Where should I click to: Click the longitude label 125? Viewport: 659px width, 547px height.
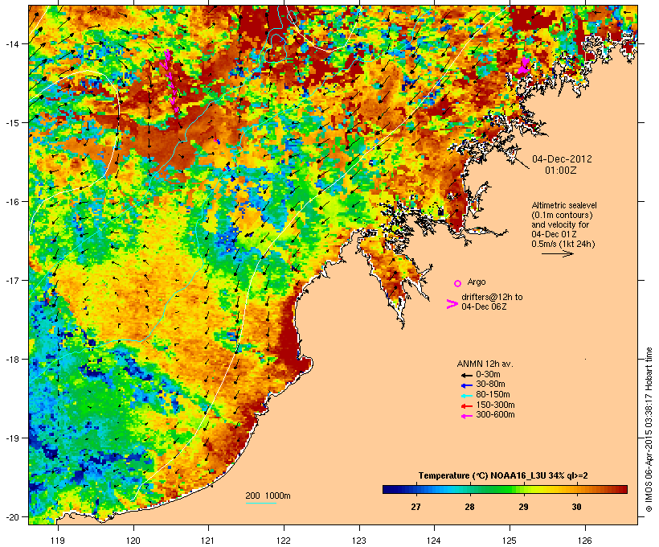point(510,541)
